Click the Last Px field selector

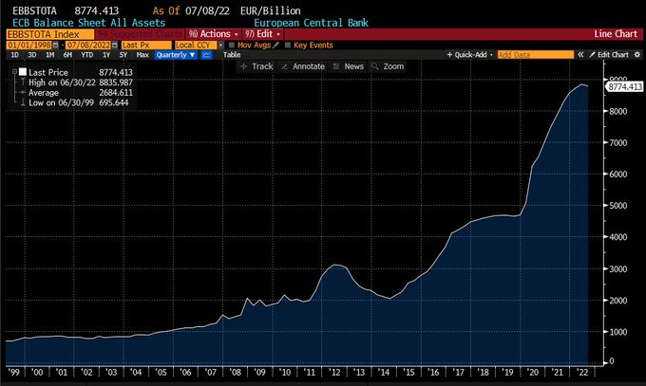[x=146, y=46]
